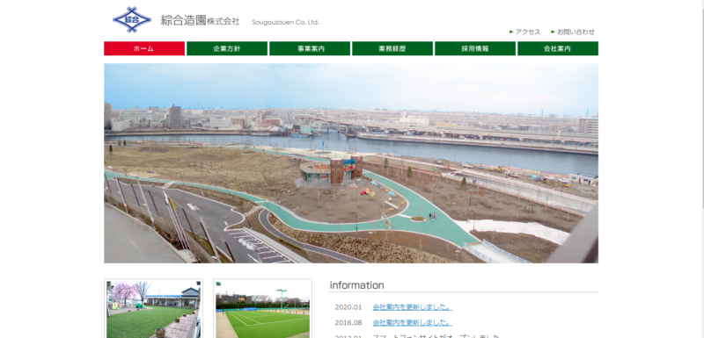
Task: Go to the 採用情報 page
Action: [x=475, y=49]
